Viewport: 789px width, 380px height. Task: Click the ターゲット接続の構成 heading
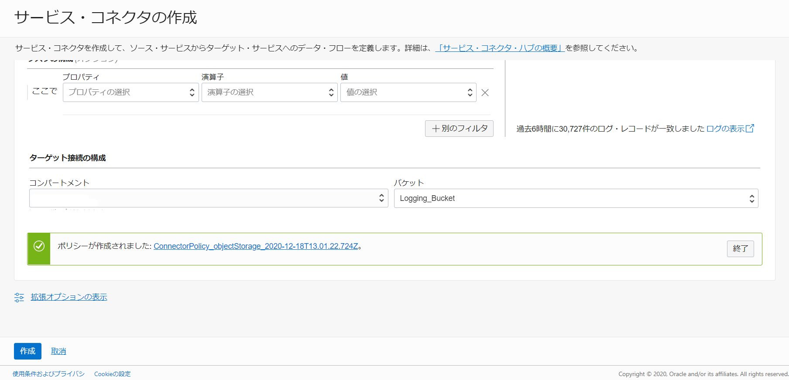(x=68, y=158)
